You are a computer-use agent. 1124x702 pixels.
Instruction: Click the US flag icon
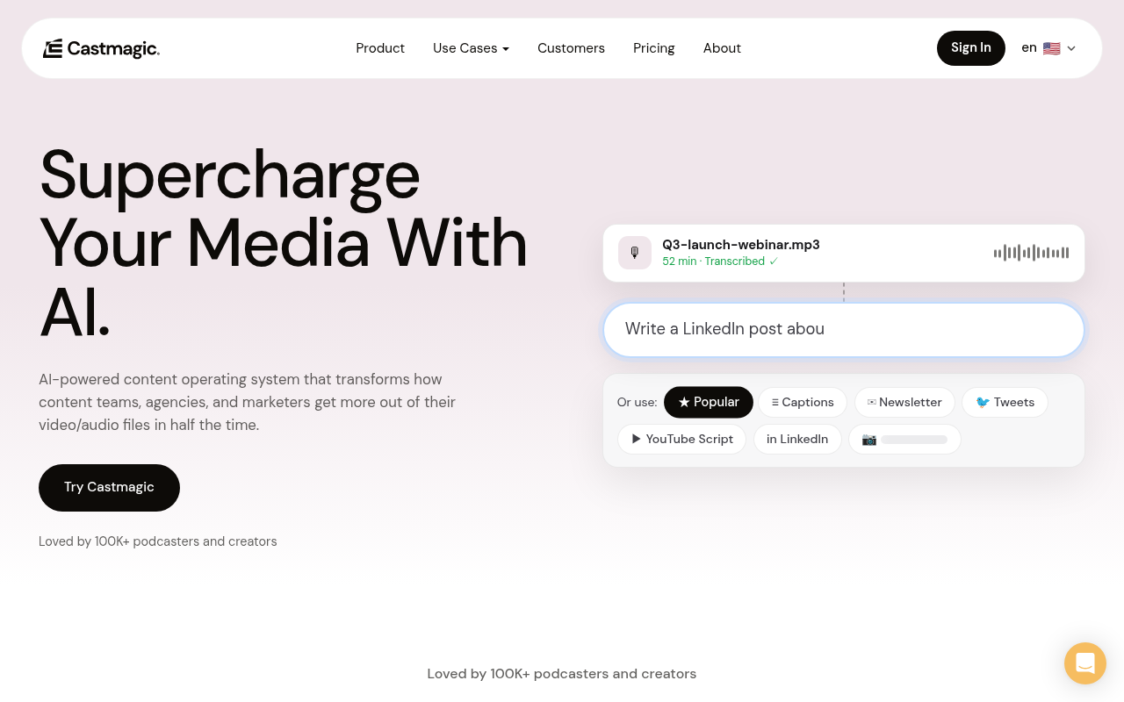click(1052, 48)
